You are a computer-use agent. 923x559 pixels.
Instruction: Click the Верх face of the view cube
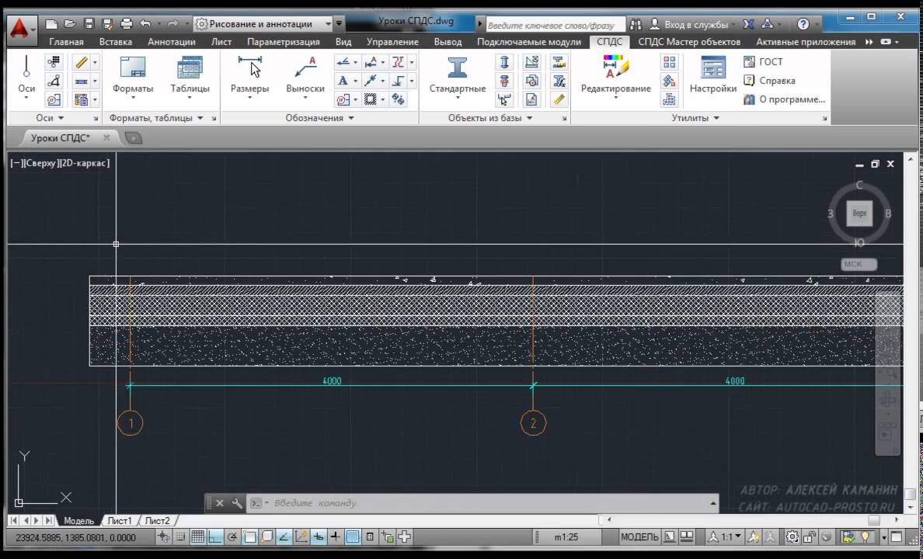(x=859, y=213)
